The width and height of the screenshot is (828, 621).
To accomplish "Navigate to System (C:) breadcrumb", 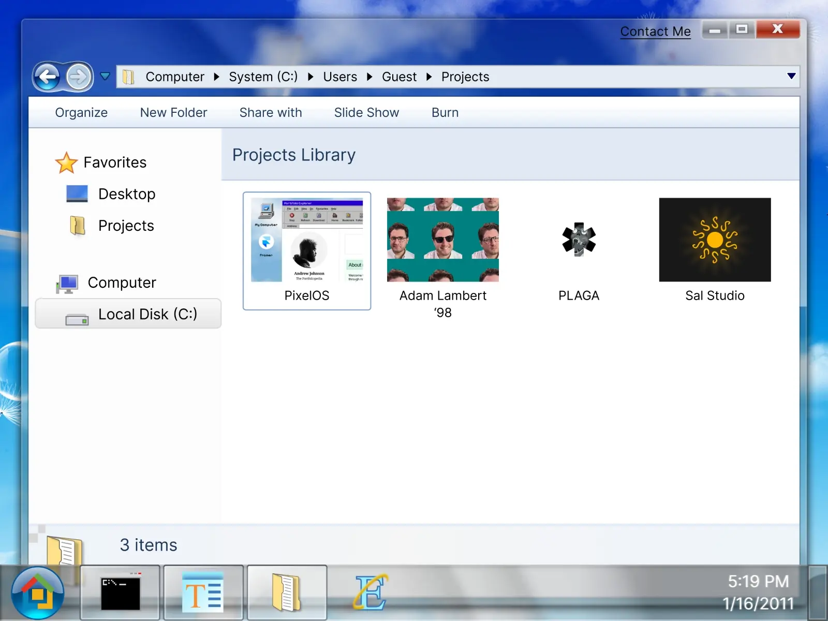I will [263, 77].
